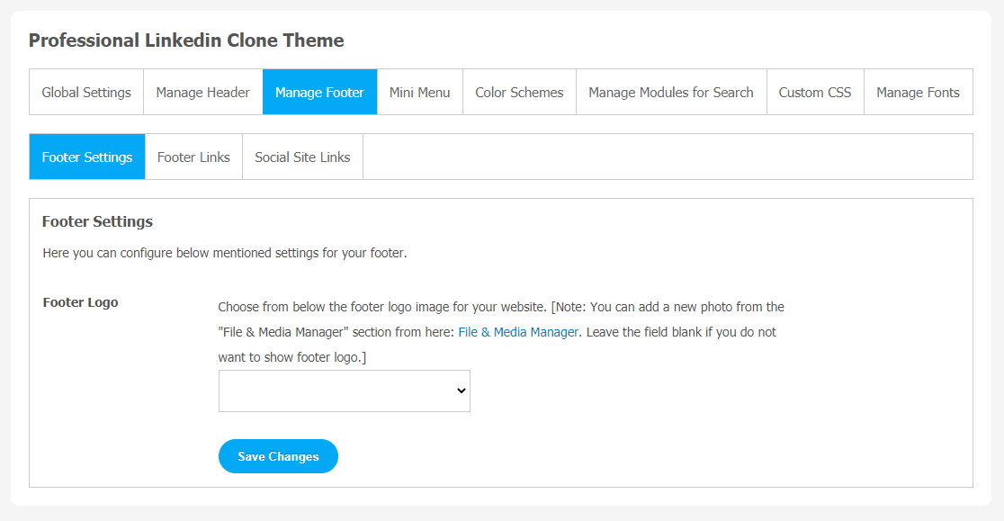This screenshot has height=521, width=1004.
Task: Switch to the Manage Header tab
Action: 203,92
